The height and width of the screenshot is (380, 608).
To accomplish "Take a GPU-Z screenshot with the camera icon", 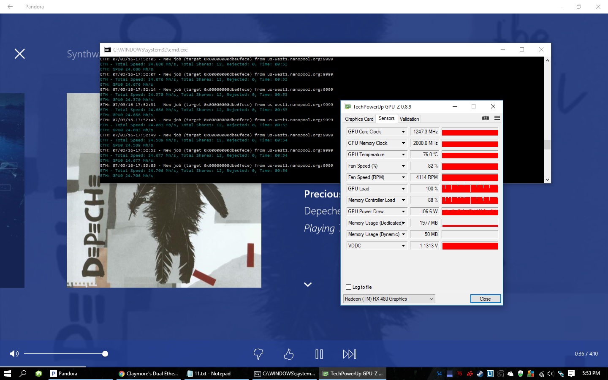I will (x=486, y=118).
